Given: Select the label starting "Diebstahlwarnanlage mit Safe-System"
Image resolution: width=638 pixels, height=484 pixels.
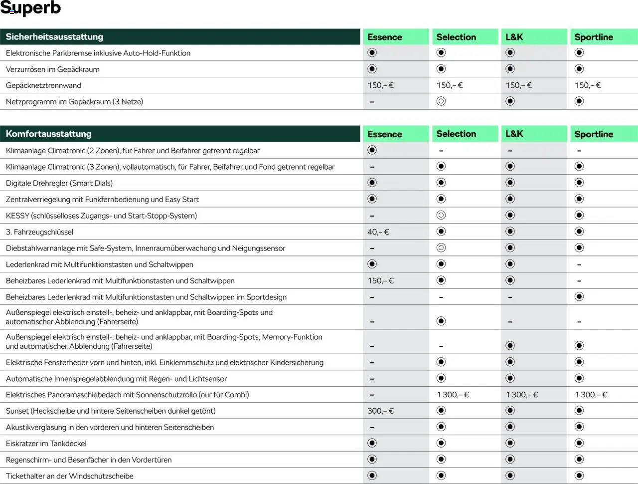Looking at the screenshot, I should pyautogui.click(x=146, y=248).
